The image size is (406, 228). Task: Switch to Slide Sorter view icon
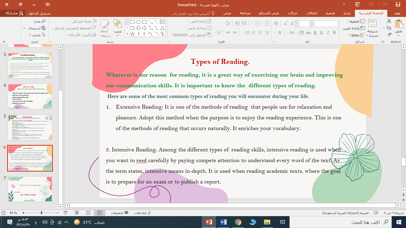pos(88,213)
